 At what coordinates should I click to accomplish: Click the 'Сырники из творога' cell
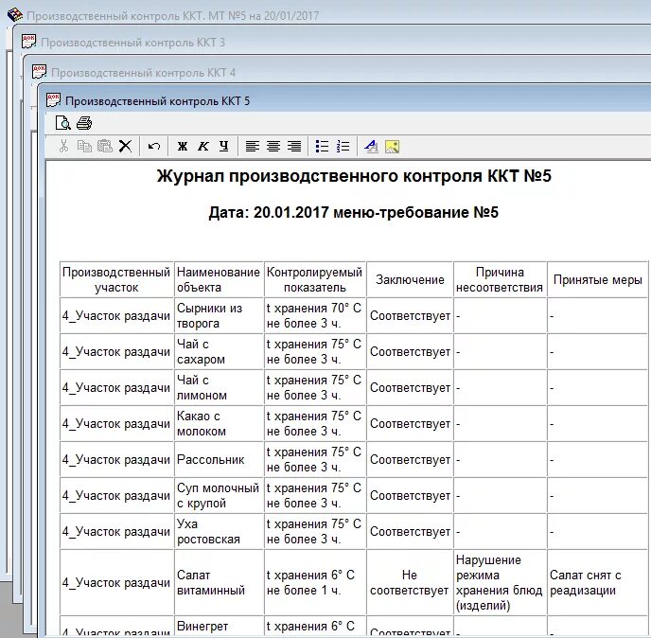[219, 315]
